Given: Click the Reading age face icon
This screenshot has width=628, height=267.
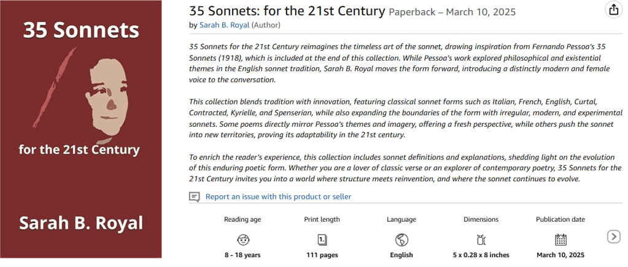Looking at the screenshot, I should [x=244, y=239].
